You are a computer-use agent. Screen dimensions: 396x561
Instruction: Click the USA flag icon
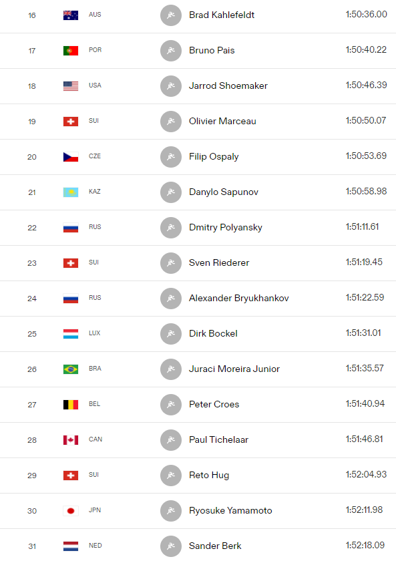point(71,86)
